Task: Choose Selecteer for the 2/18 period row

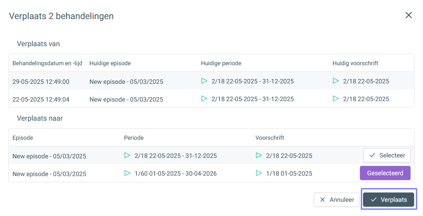Action: tap(387, 155)
